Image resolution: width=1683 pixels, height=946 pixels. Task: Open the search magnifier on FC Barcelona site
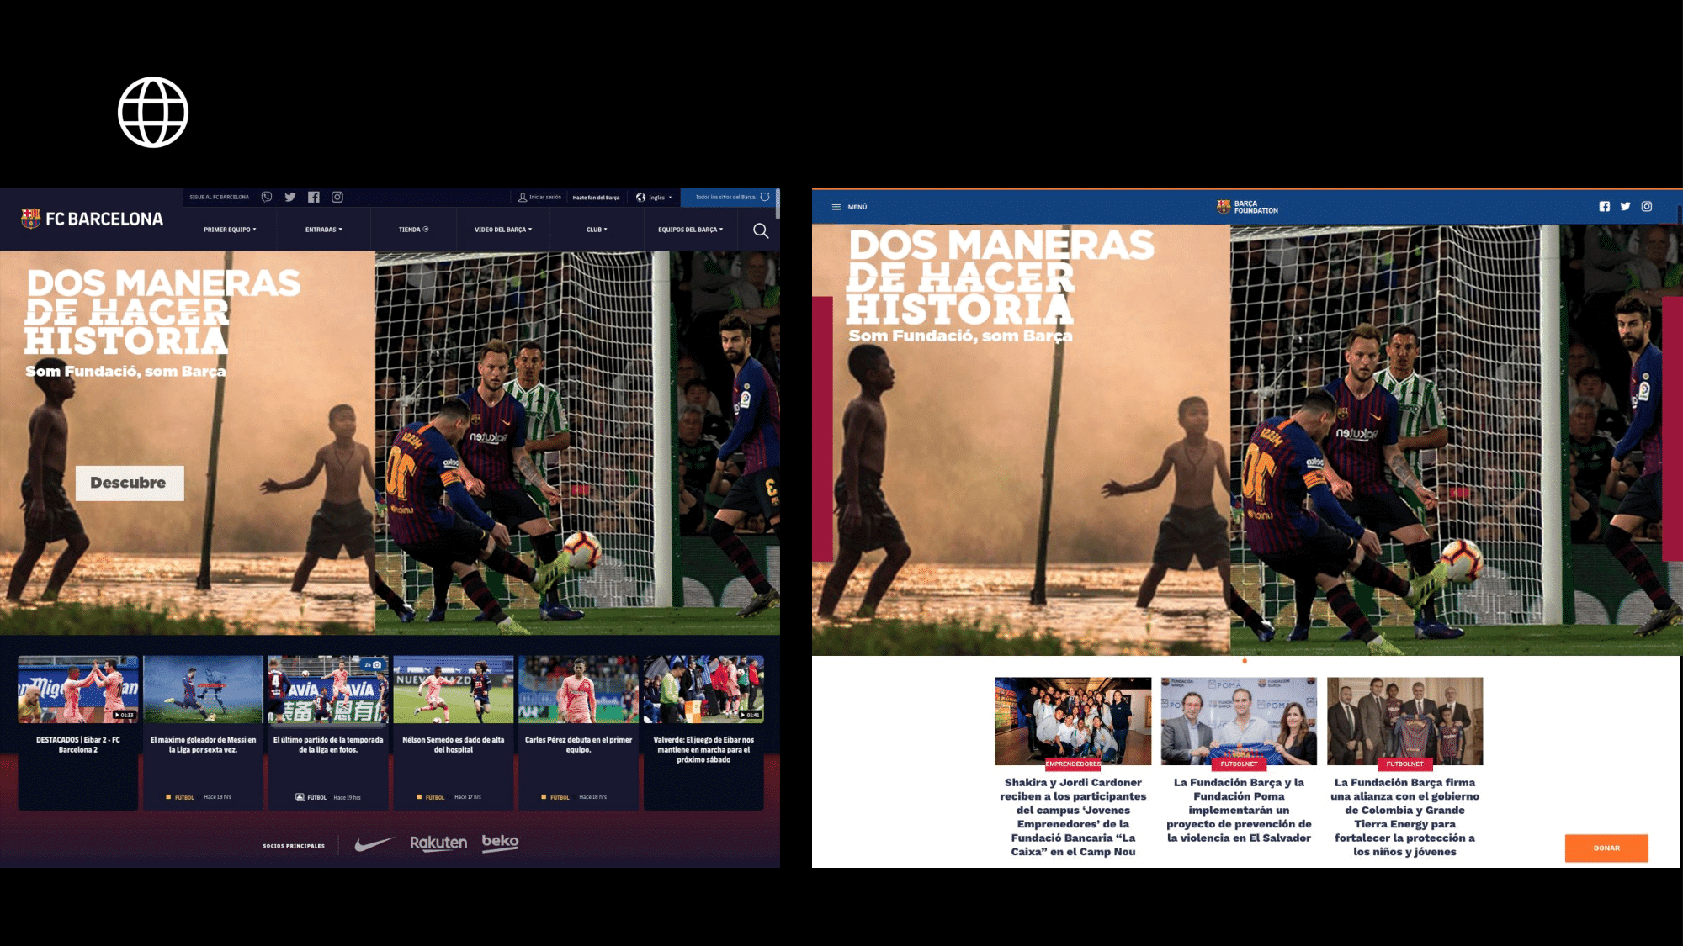761,230
